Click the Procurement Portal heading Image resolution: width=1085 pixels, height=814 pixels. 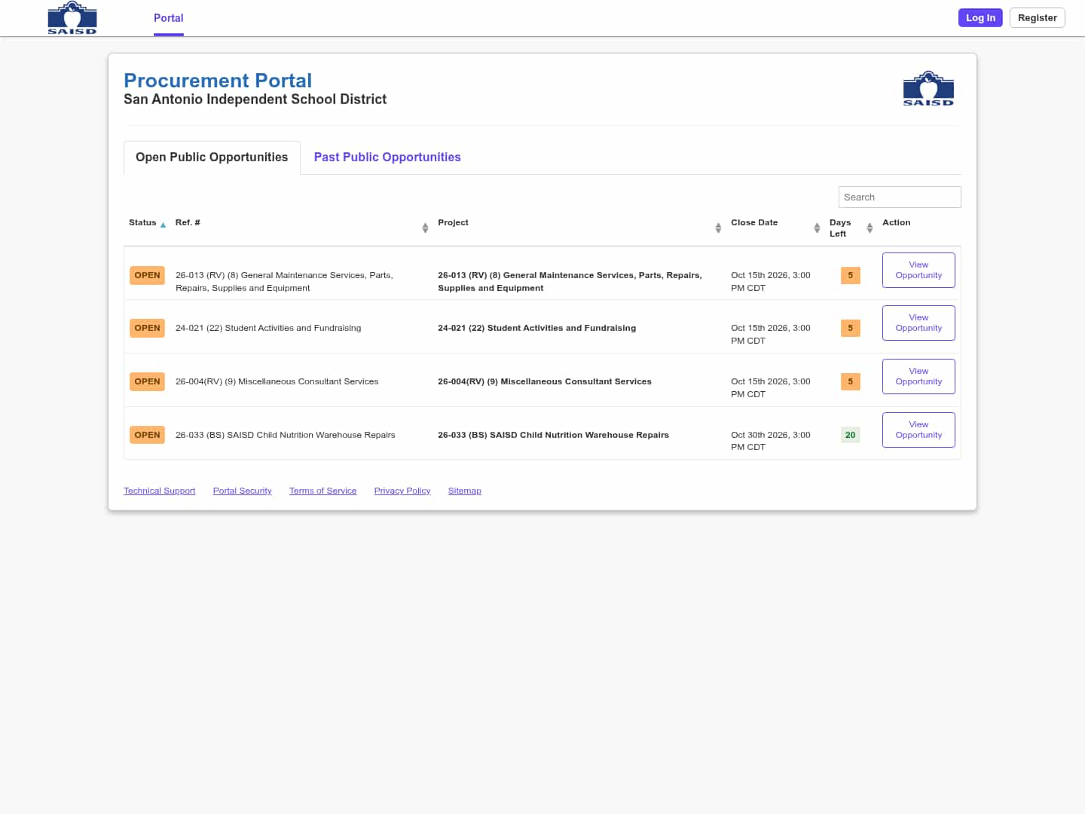(x=218, y=81)
